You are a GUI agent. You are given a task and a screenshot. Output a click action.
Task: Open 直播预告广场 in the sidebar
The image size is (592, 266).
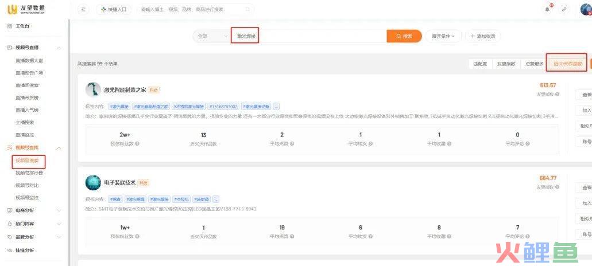coord(29,73)
